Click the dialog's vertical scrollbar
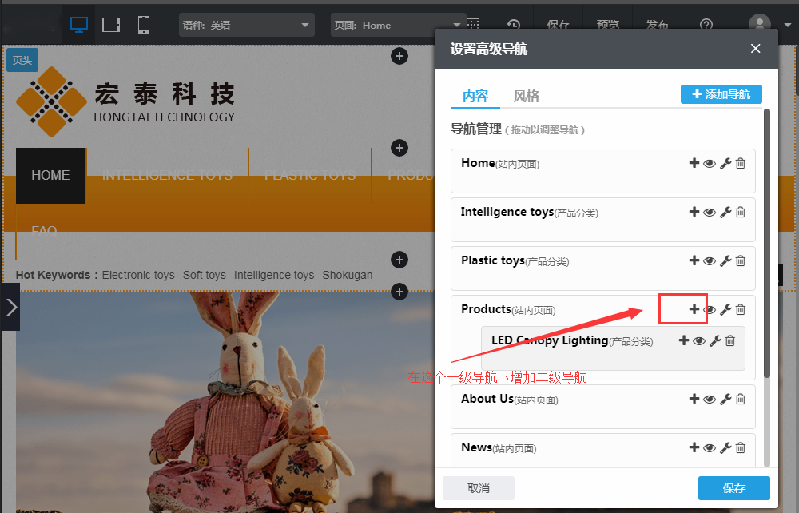 coord(767,240)
